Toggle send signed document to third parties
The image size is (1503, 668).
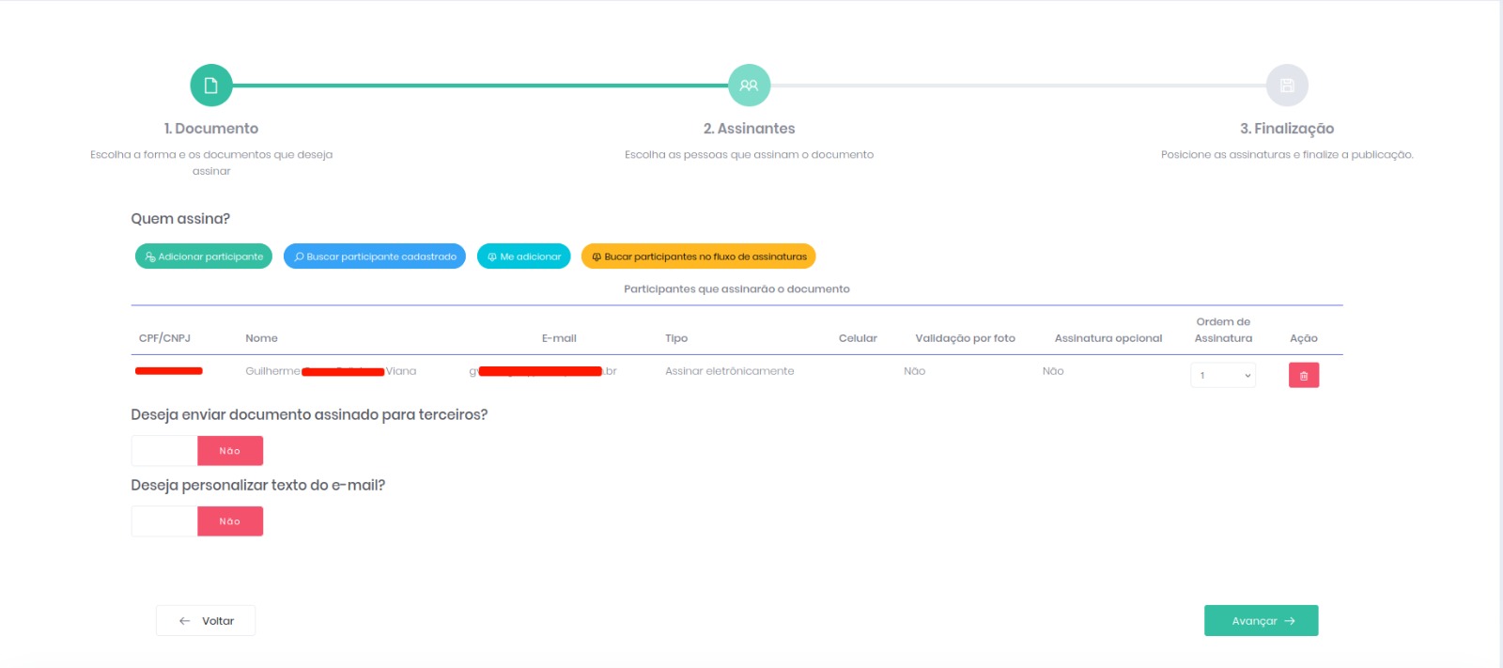pyautogui.click(x=197, y=451)
